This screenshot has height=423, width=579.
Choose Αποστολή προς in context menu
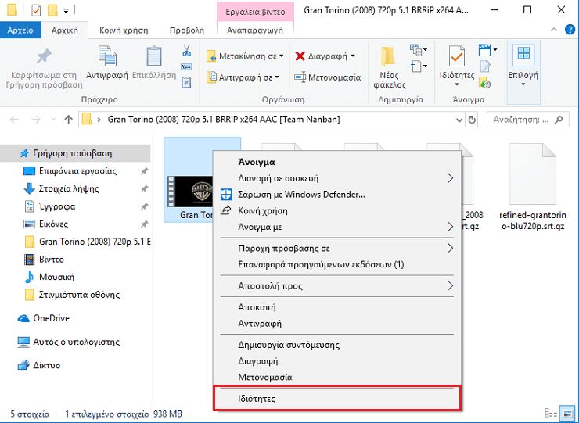(336, 286)
